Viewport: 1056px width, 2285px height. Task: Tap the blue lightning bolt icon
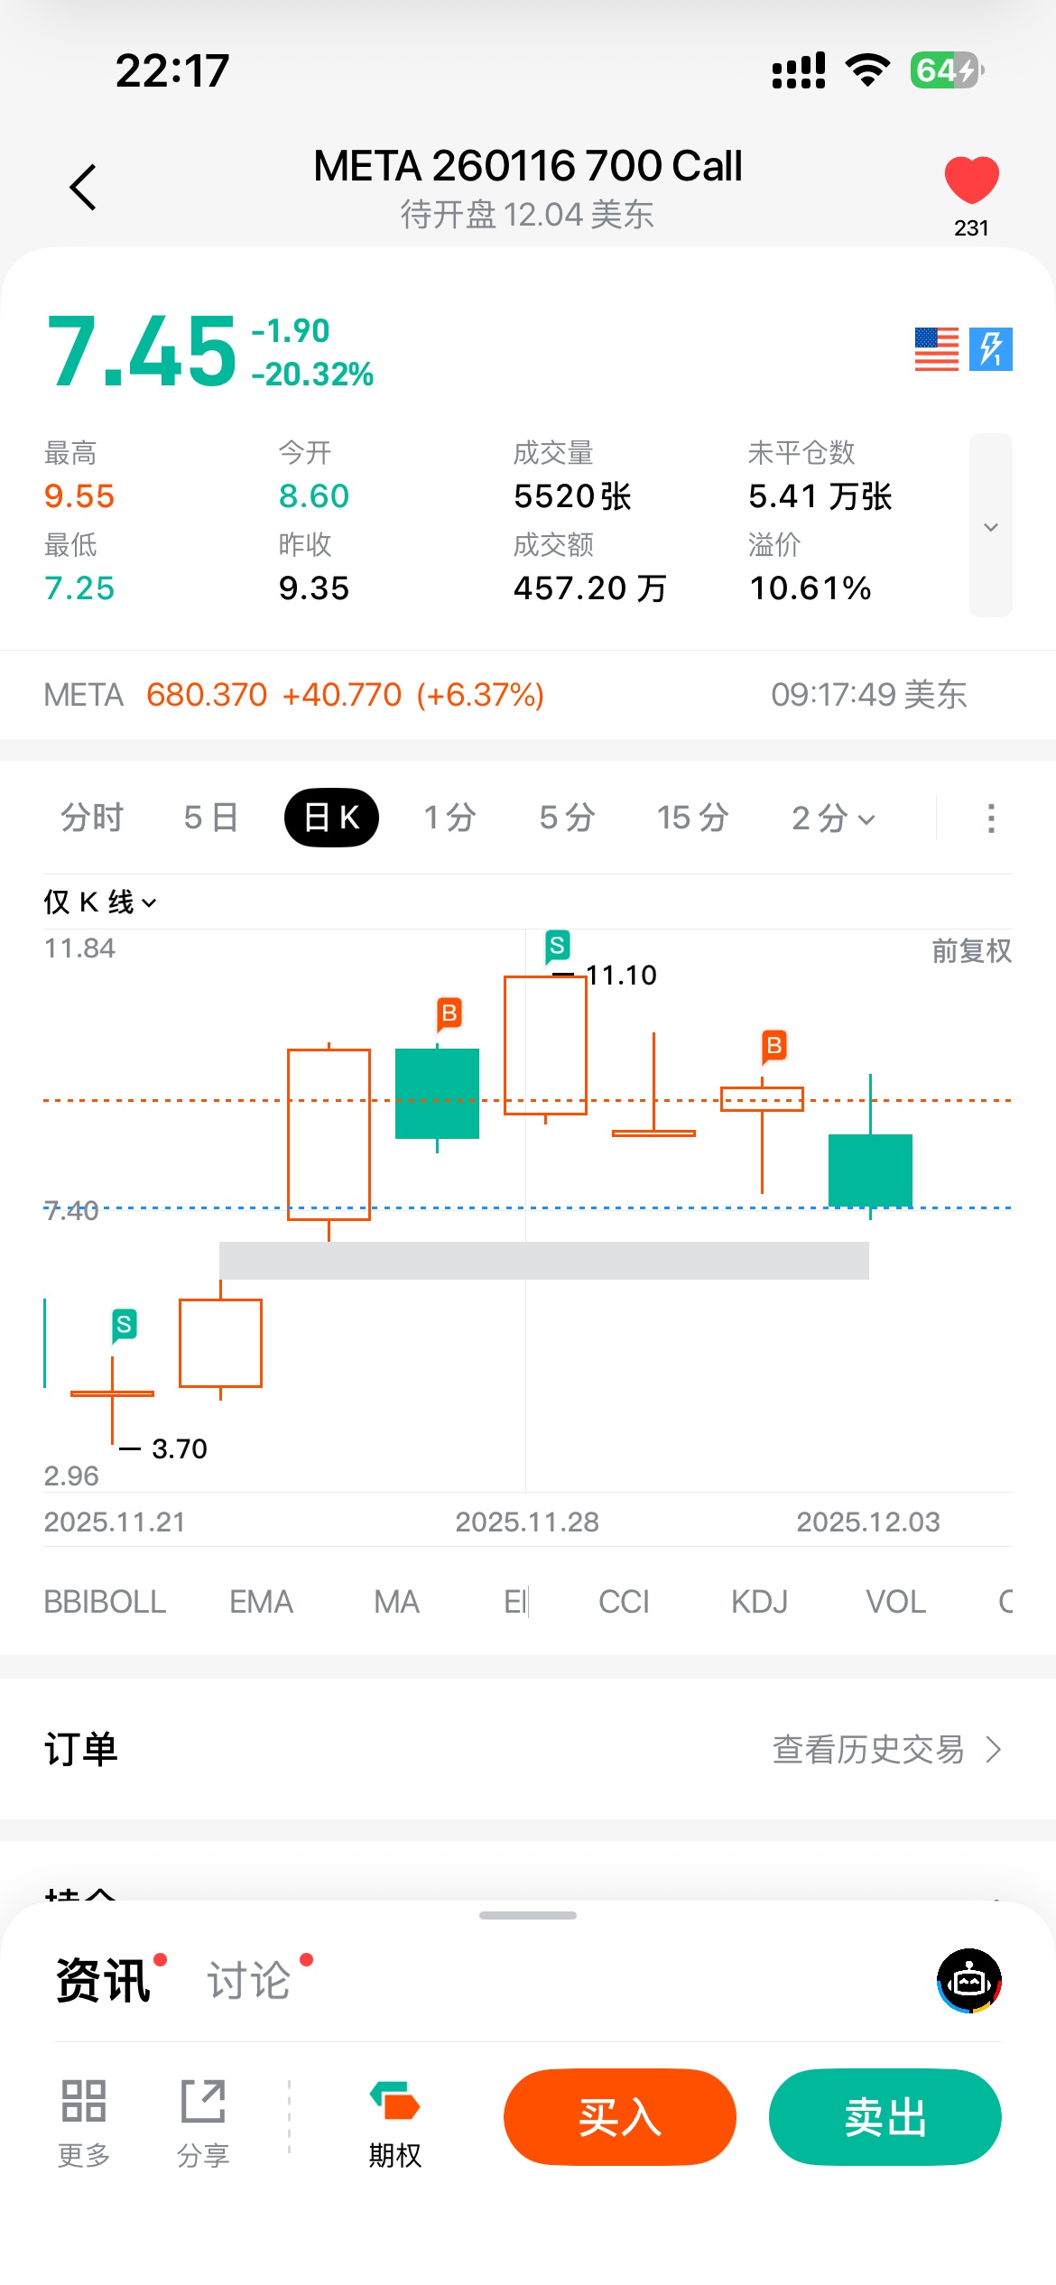coord(991,349)
